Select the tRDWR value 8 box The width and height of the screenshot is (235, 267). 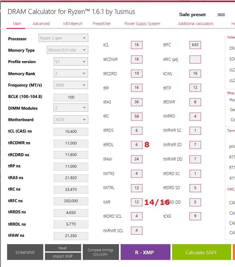[195, 102]
